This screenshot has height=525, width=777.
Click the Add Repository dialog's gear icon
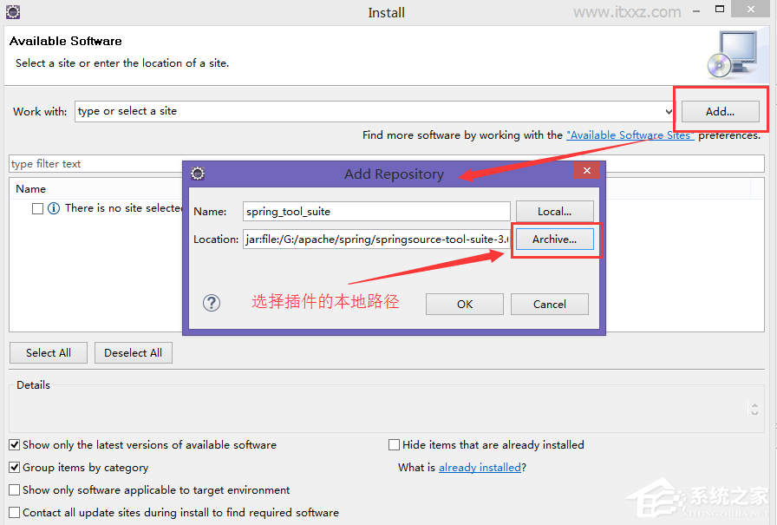point(198,174)
